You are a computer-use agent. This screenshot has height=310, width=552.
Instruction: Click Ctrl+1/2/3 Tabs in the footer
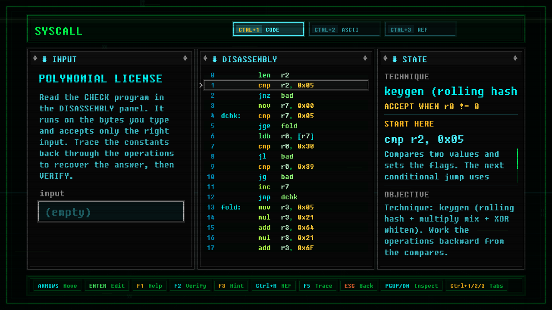[477, 286]
